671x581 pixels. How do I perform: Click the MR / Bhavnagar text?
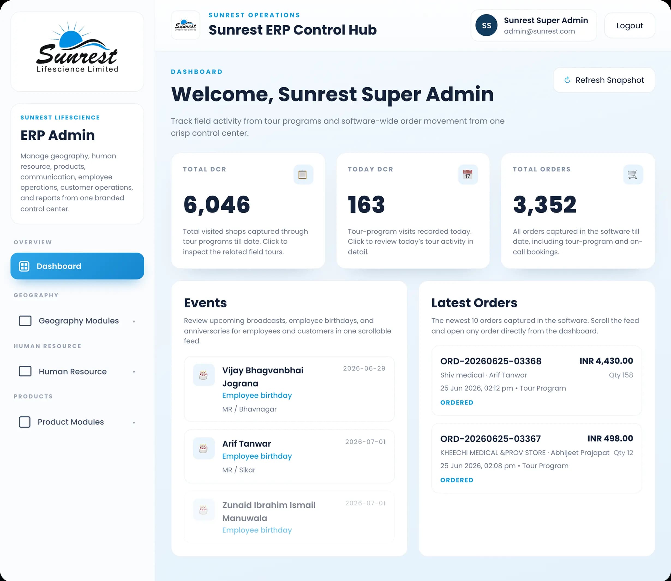tap(250, 409)
